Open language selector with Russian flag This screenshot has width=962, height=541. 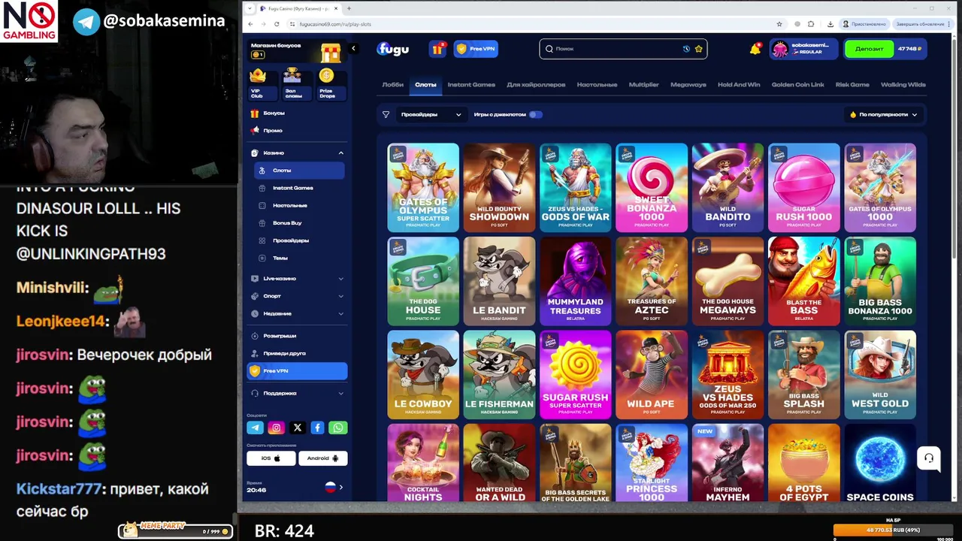(x=334, y=487)
